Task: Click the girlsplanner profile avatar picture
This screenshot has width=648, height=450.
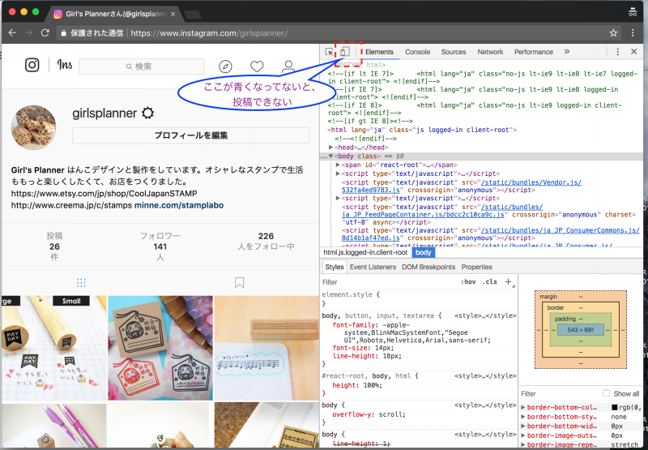Action: [x=33, y=127]
